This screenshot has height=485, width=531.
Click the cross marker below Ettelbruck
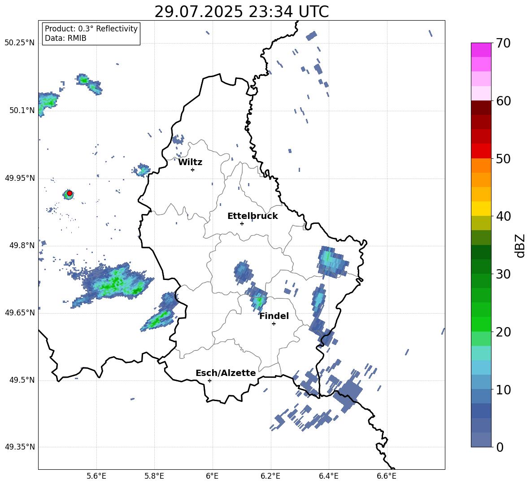point(242,223)
